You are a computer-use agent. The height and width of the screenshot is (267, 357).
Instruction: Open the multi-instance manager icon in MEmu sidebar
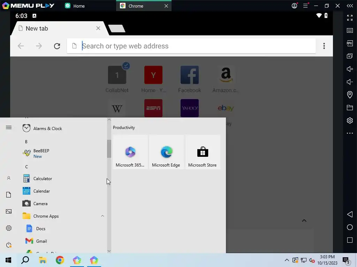(350, 56)
